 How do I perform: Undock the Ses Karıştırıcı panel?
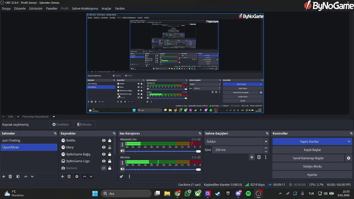(x=200, y=133)
